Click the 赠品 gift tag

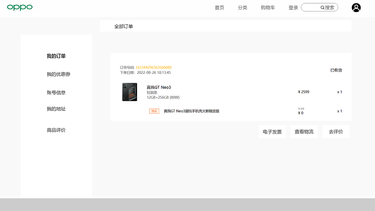point(154,111)
